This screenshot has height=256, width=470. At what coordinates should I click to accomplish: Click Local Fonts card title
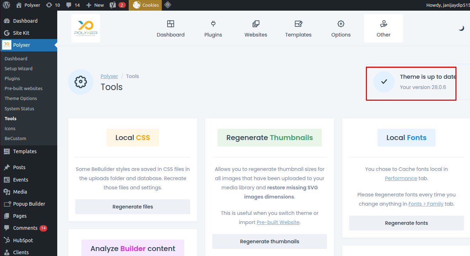406,138
